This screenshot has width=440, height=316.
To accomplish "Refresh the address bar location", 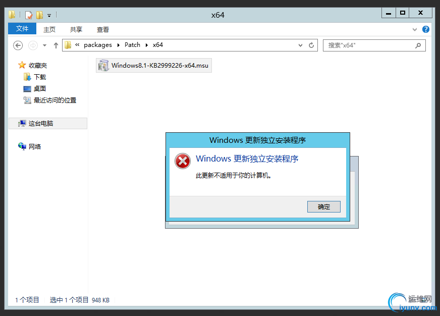I will pyautogui.click(x=311, y=45).
